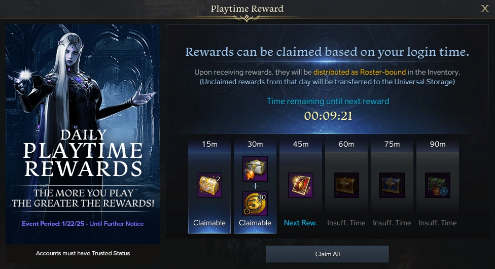Select the 15m time header
Image resolution: width=495 pixels, height=269 pixels.
pyautogui.click(x=209, y=144)
